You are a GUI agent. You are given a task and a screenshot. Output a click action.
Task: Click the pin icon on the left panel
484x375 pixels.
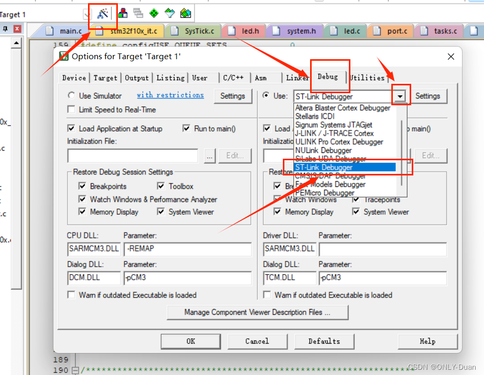(x=5, y=28)
